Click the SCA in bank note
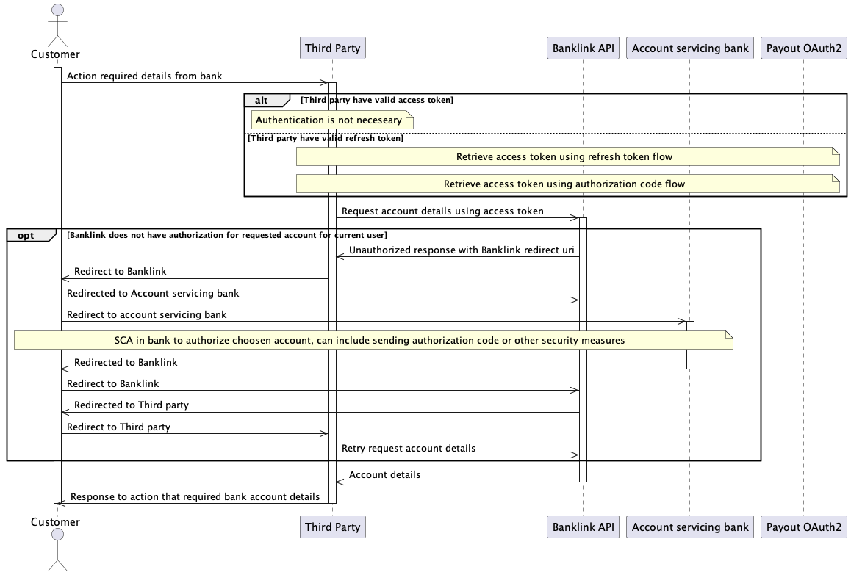 pyautogui.click(x=373, y=340)
